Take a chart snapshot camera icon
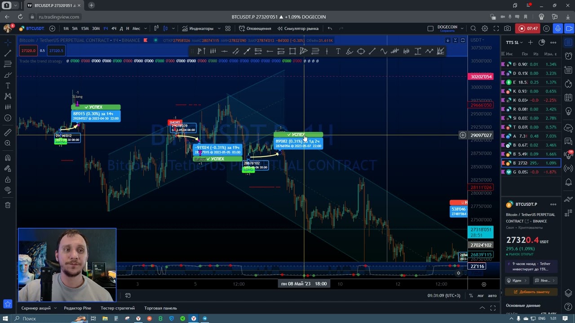This screenshot has height=323, width=575. [x=507, y=28]
